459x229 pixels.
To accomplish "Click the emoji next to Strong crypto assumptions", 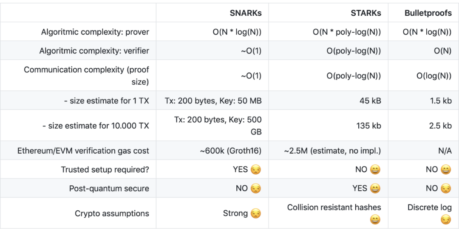I will coord(256,214).
